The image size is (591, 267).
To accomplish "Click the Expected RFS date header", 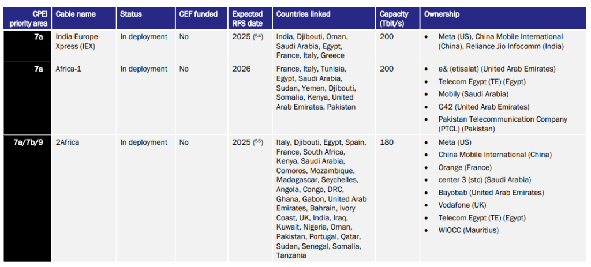I will pyautogui.click(x=248, y=18).
